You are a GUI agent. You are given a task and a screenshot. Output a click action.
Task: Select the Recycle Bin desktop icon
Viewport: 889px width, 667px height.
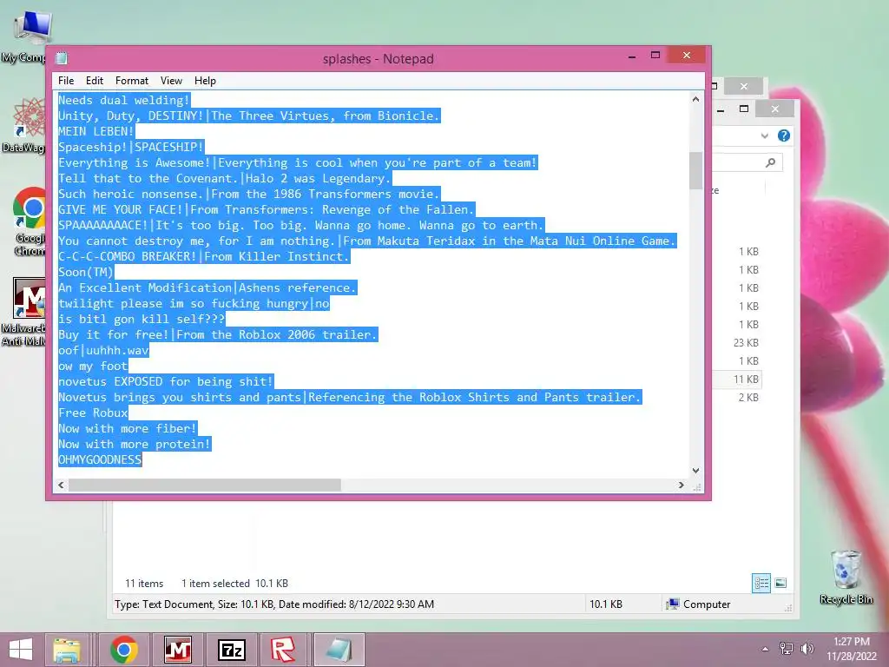846,577
